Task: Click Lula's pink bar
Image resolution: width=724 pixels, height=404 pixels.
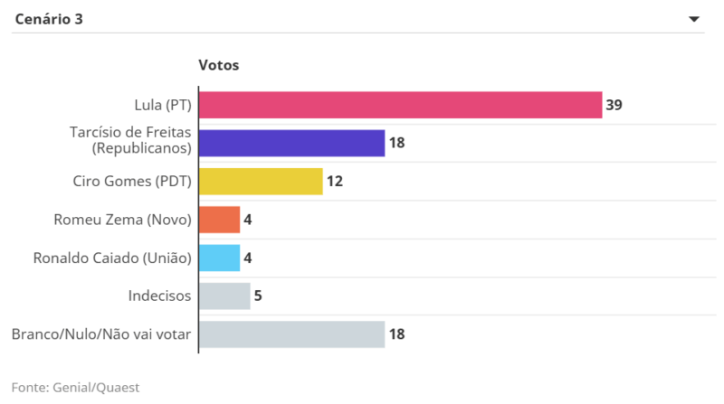Action: (x=400, y=105)
